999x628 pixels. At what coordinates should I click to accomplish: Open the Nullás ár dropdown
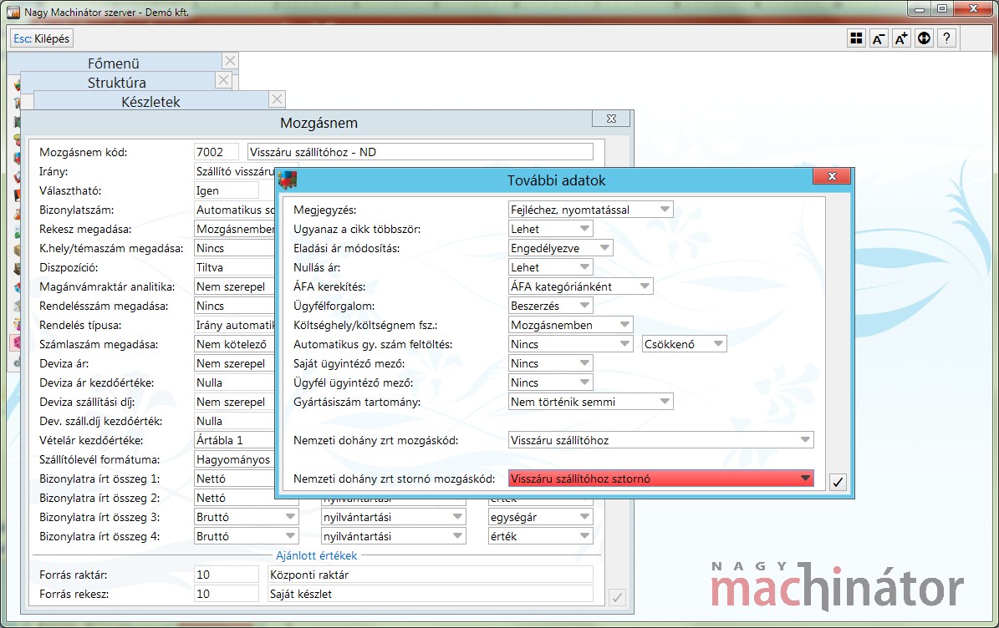tap(550, 267)
